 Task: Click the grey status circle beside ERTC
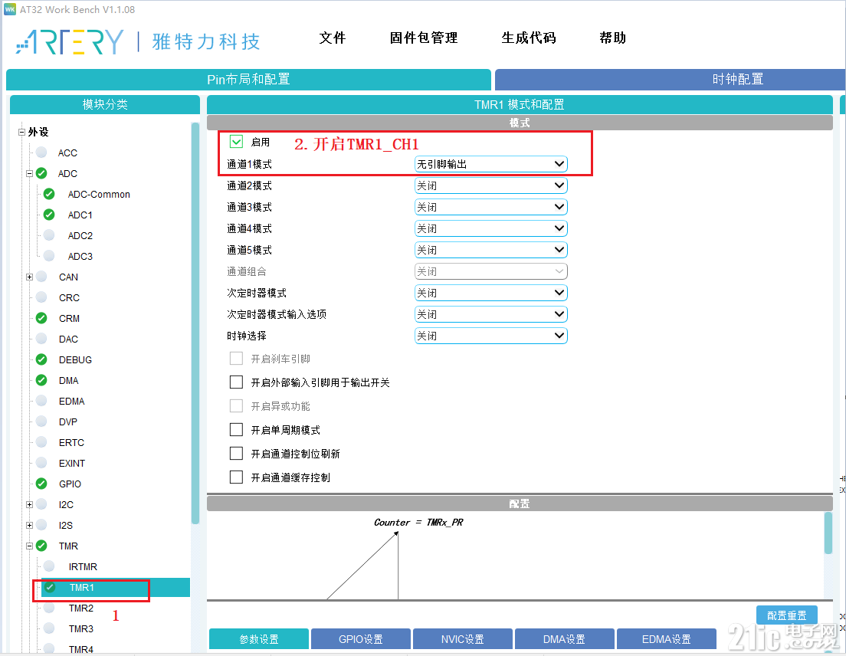point(41,442)
